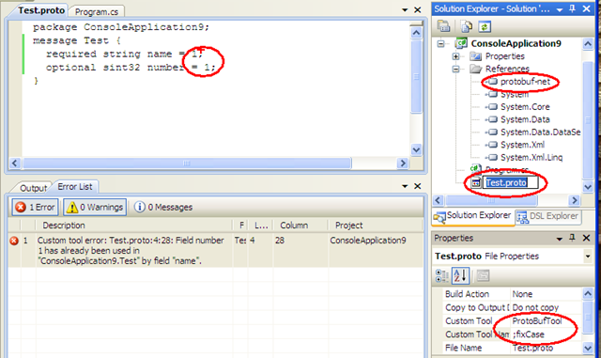The height and width of the screenshot is (358, 601).
Task: Open Test.proto File Properties object dropdown
Action: (x=588, y=256)
